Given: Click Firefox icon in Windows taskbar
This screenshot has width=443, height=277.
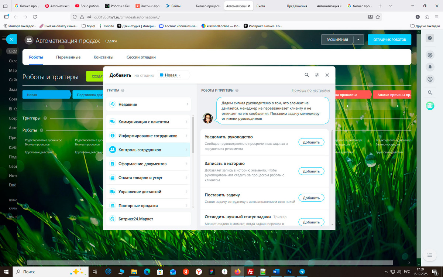Looking at the screenshot, I should coord(237,271).
